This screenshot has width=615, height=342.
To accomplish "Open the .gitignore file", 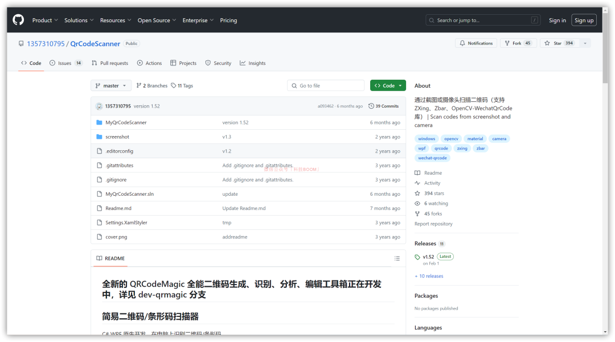I will pyautogui.click(x=116, y=180).
